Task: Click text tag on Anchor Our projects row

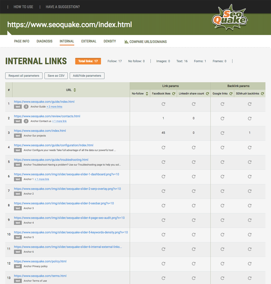Action: coord(18,136)
